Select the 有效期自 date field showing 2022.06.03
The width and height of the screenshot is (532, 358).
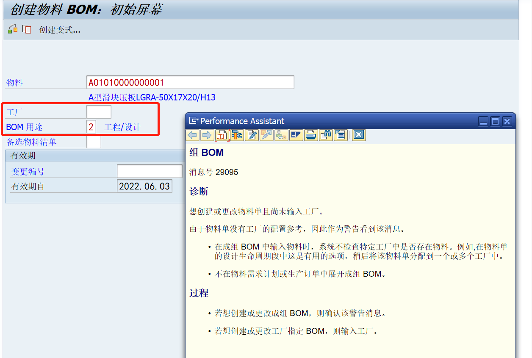tap(144, 186)
